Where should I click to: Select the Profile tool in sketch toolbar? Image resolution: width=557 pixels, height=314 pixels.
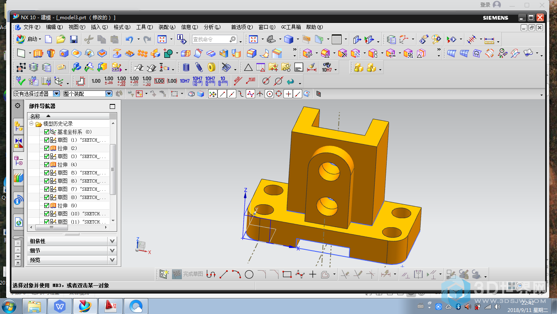pyautogui.click(x=211, y=274)
